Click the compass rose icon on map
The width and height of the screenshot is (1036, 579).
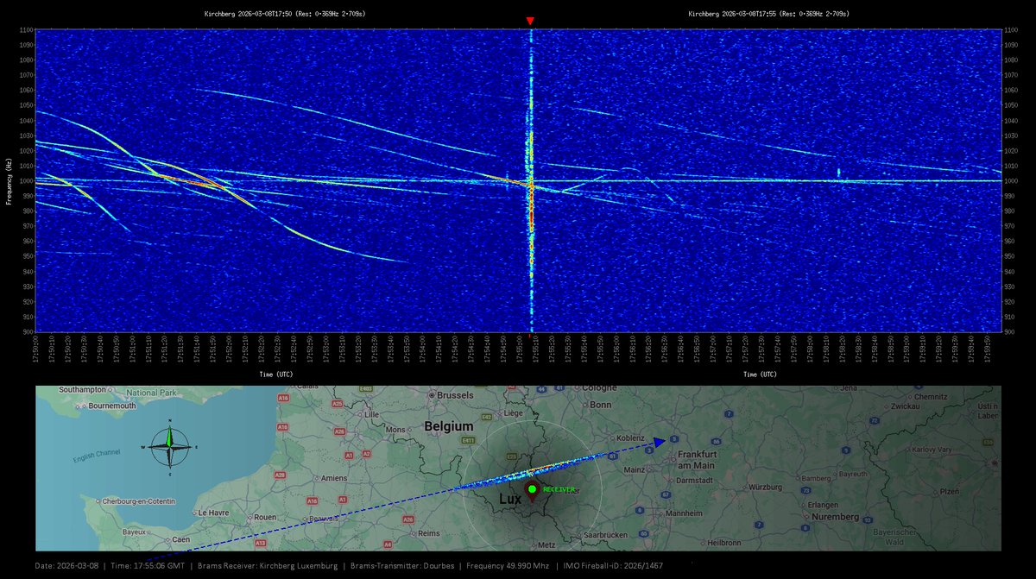coord(170,446)
